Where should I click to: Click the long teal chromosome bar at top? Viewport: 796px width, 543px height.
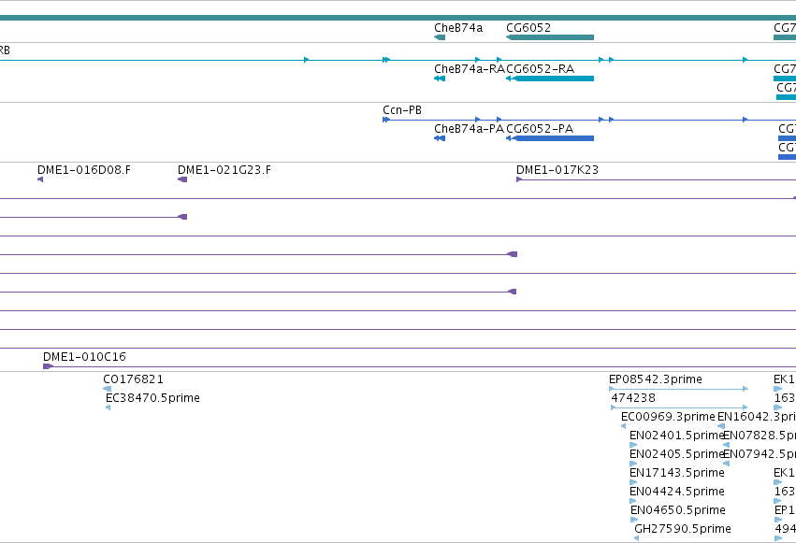pos(398,18)
